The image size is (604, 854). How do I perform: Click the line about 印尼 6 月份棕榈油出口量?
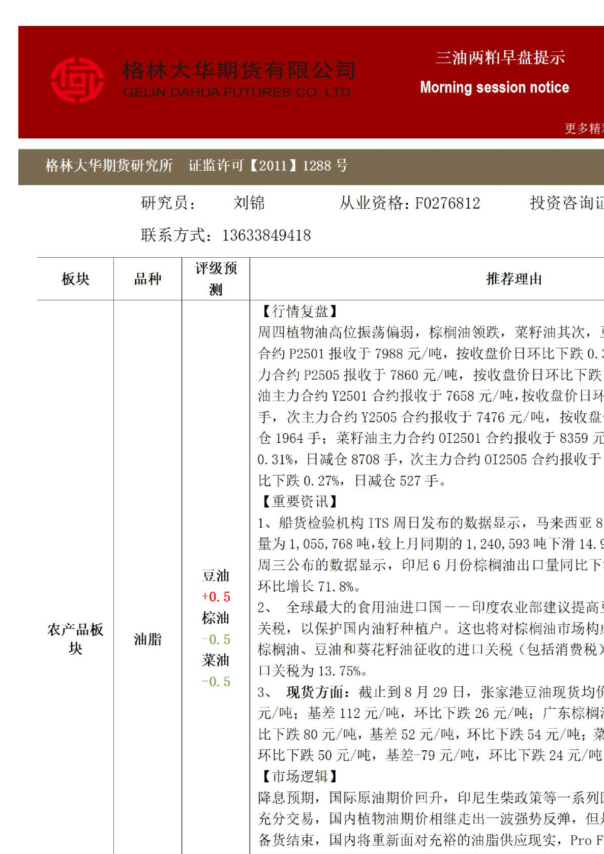tap(431, 565)
